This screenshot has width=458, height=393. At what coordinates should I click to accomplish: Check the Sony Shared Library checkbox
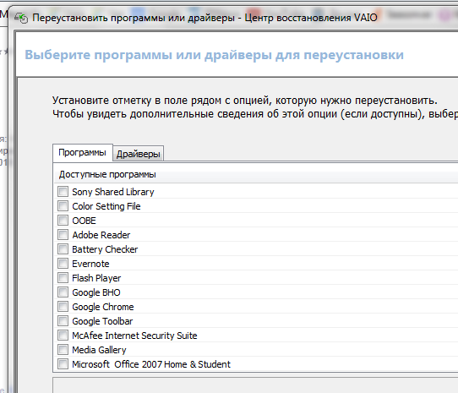(63, 192)
